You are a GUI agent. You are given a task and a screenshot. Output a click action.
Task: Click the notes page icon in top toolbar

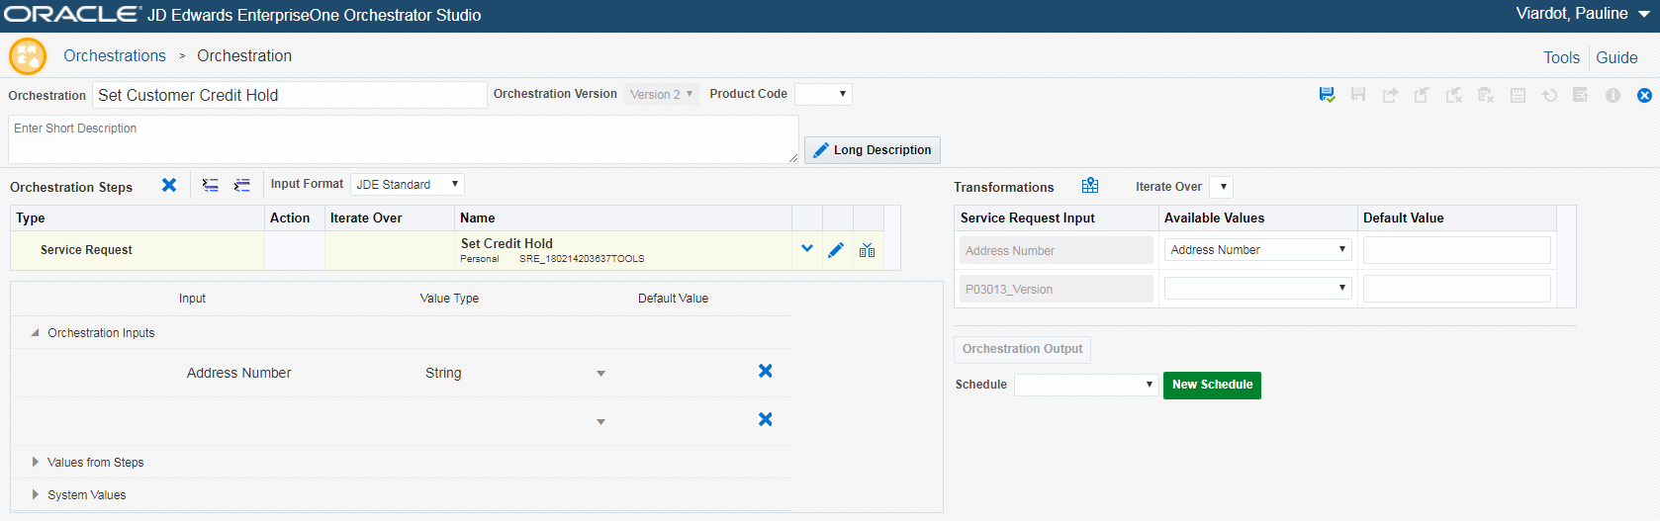(x=1518, y=95)
